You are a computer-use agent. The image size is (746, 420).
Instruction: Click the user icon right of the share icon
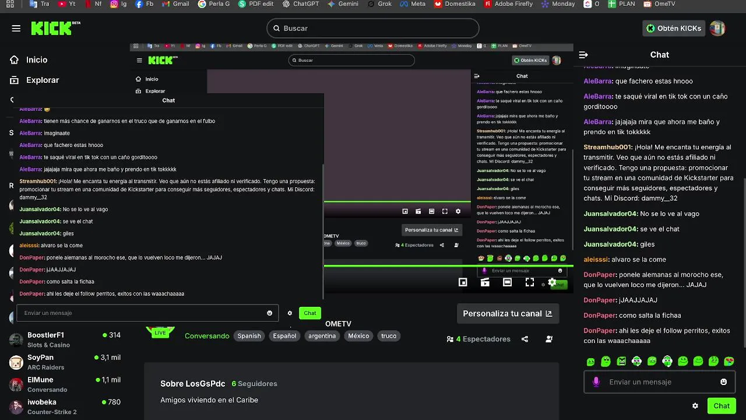coord(549,339)
